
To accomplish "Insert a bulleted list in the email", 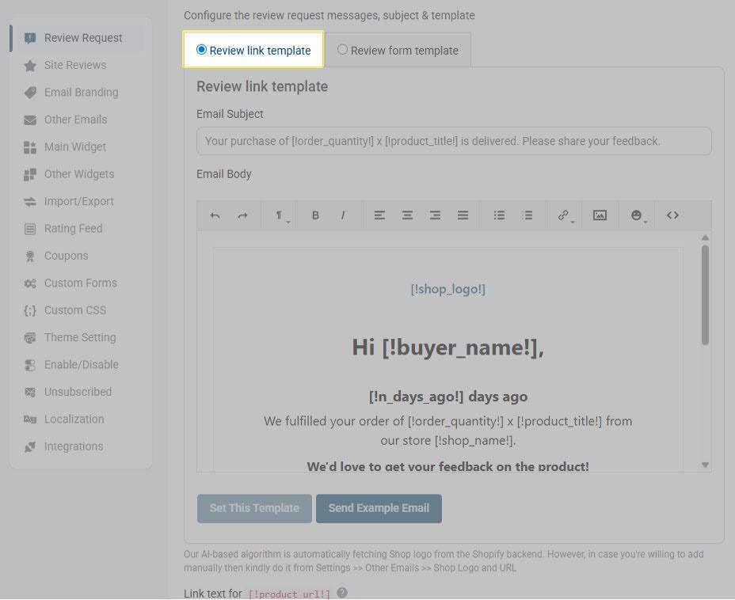I will point(498,215).
